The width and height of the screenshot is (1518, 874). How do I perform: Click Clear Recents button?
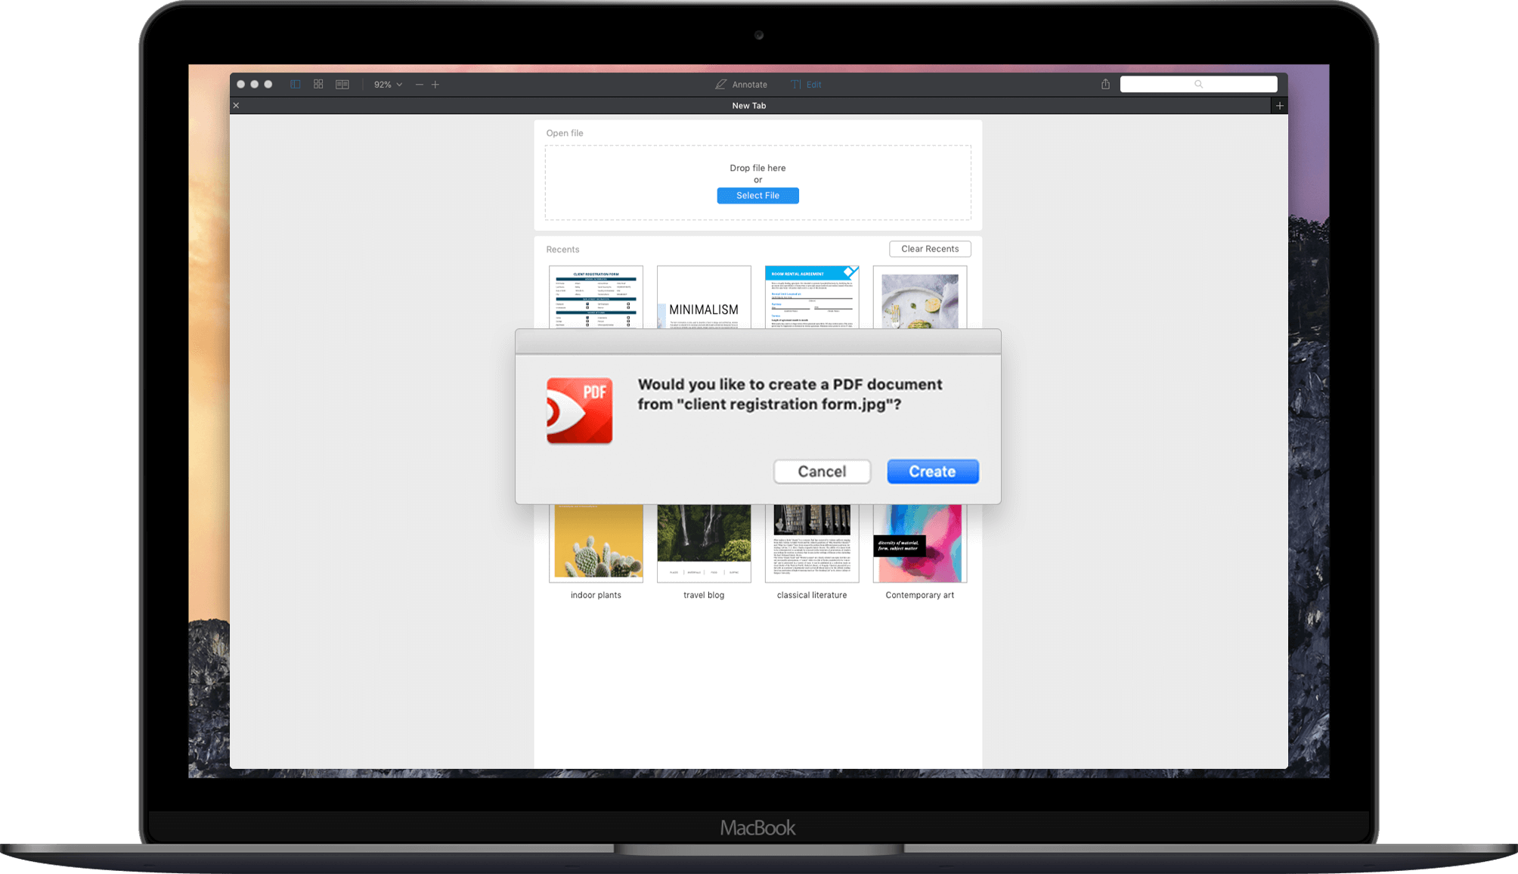point(930,248)
